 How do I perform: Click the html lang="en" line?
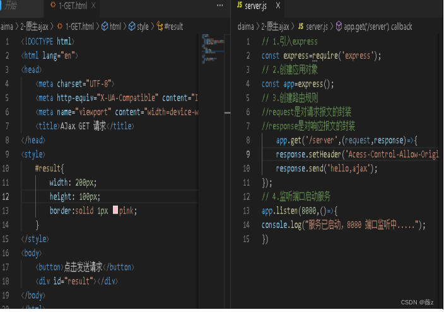coord(49,56)
